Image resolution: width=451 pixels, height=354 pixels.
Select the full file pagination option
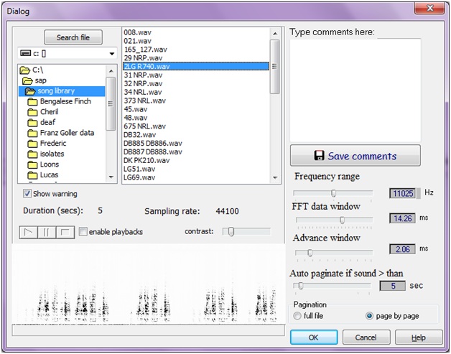coord(297,316)
